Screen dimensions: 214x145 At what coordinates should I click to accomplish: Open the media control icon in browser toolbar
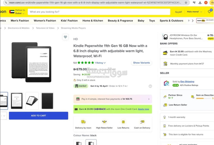click(194, 2)
